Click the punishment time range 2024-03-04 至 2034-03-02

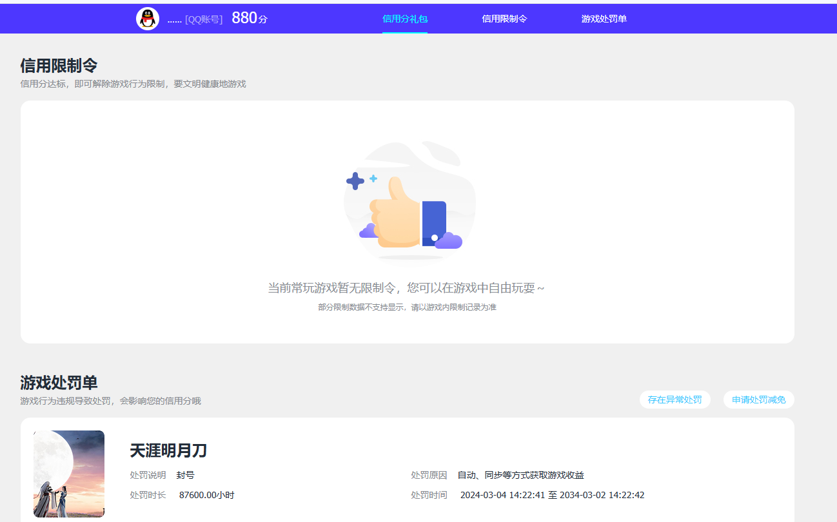(x=552, y=495)
